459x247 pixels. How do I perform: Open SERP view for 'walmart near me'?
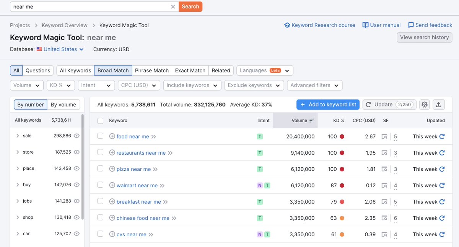click(x=384, y=185)
